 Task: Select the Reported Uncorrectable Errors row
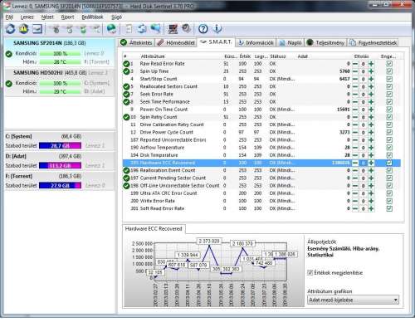tap(261, 139)
